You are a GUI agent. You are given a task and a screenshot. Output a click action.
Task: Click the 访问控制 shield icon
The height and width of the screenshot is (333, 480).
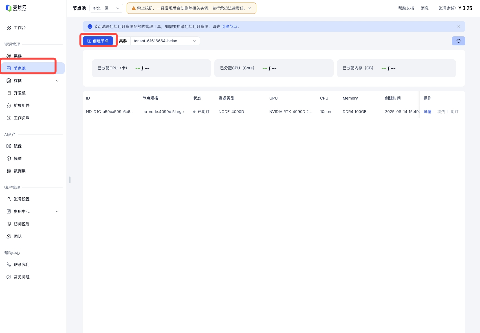pos(9,224)
